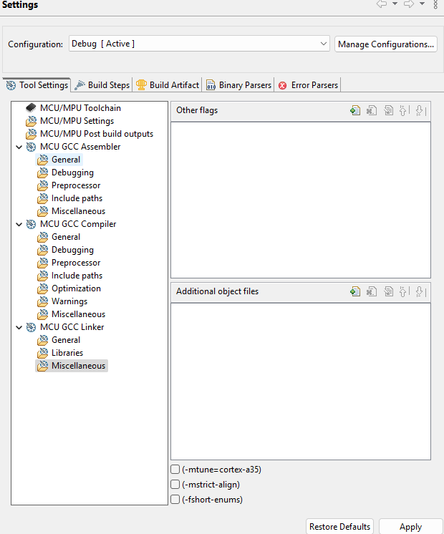Enable the -mstrict-align checkbox

coord(175,485)
